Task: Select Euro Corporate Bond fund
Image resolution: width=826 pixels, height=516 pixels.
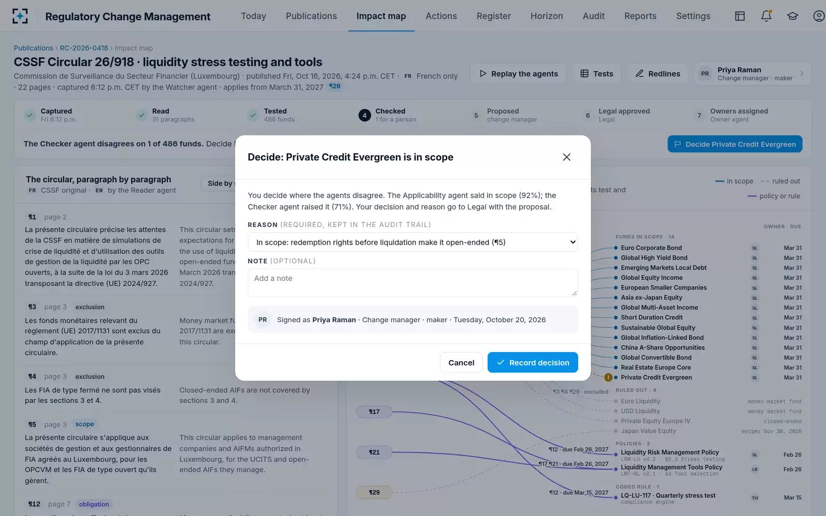Action: (651, 248)
